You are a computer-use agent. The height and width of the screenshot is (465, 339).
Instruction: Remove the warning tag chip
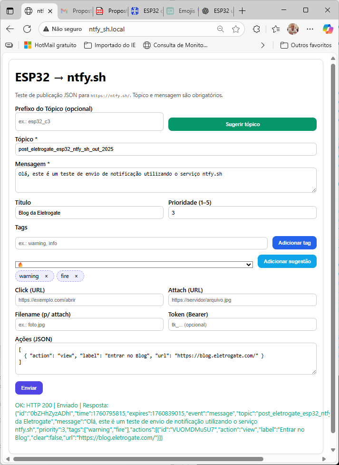46,276
